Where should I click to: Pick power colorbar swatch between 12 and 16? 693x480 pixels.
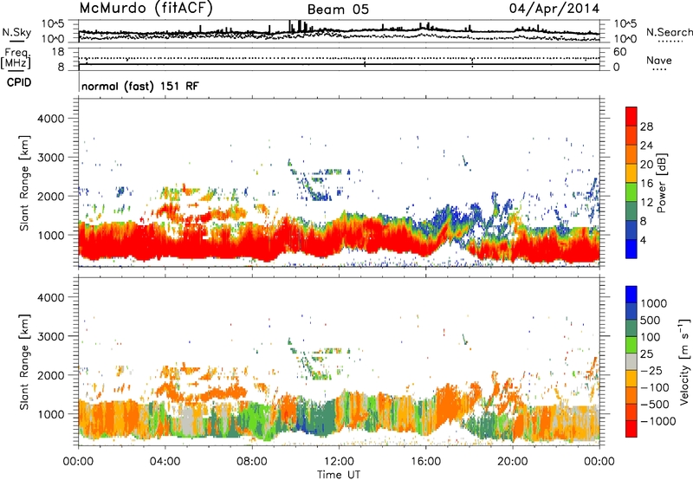click(x=631, y=192)
